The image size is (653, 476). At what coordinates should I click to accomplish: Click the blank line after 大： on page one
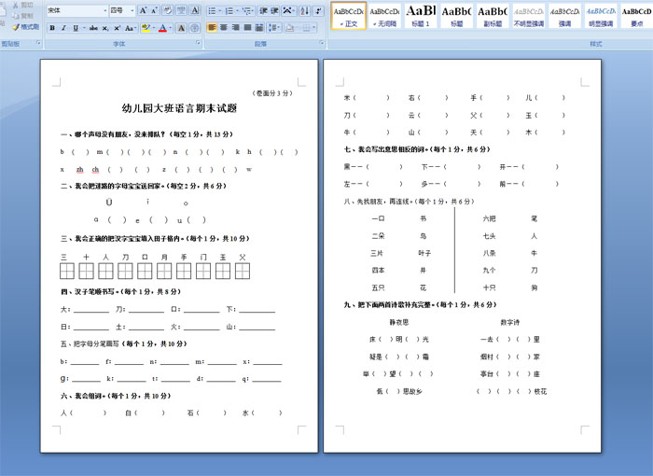point(91,310)
